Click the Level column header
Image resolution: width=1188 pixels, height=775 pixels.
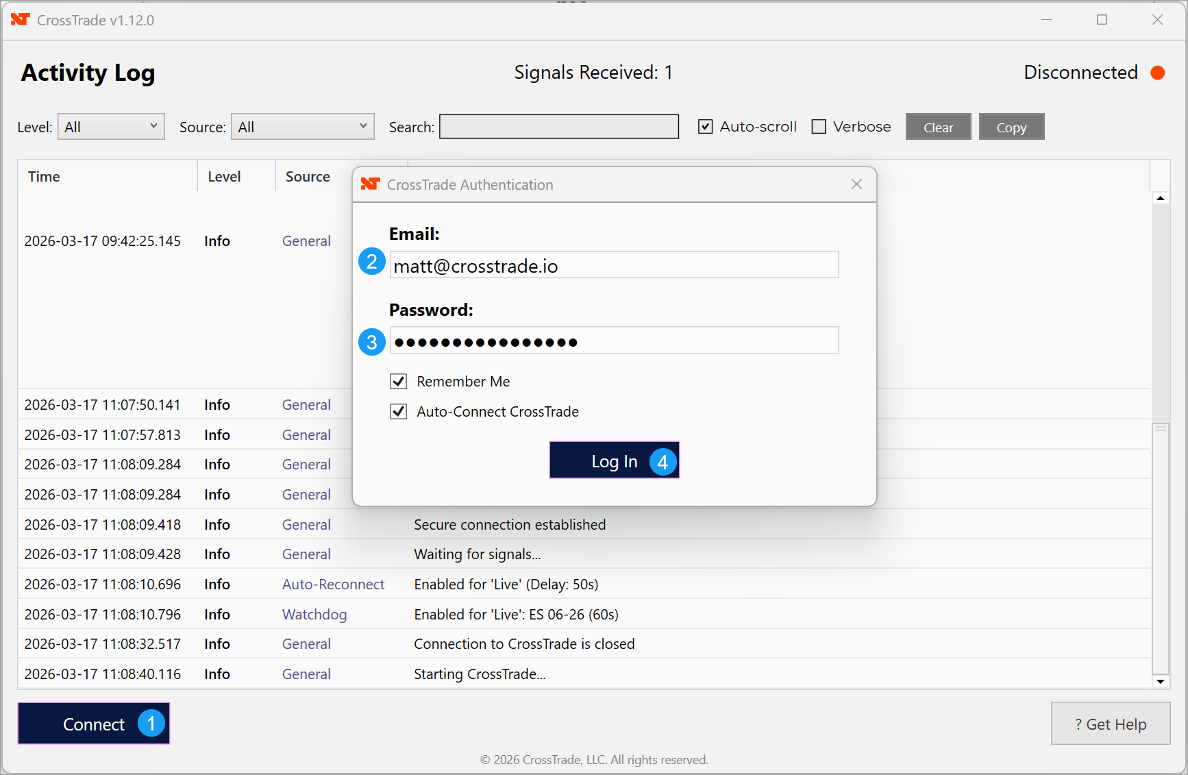224,177
